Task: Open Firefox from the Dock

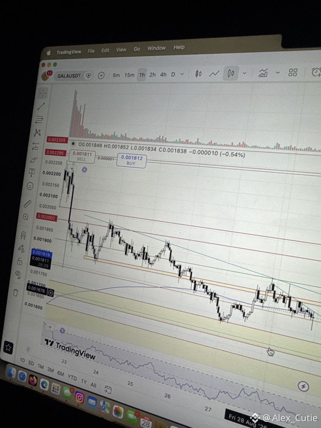Action: pos(33,380)
